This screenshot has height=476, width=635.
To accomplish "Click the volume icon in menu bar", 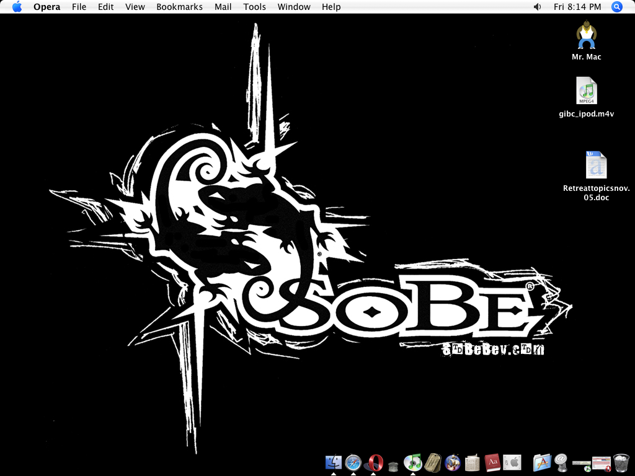I will [538, 7].
